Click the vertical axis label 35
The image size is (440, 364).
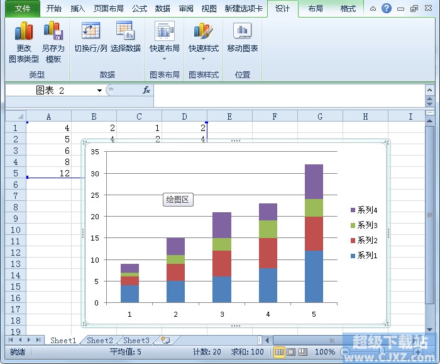point(95,152)
